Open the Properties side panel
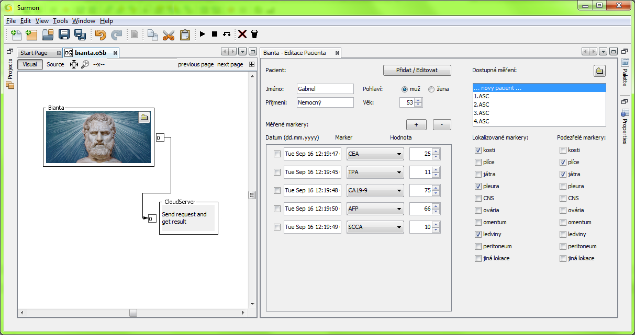The image size is (635, 335). [x=625, y=125]
